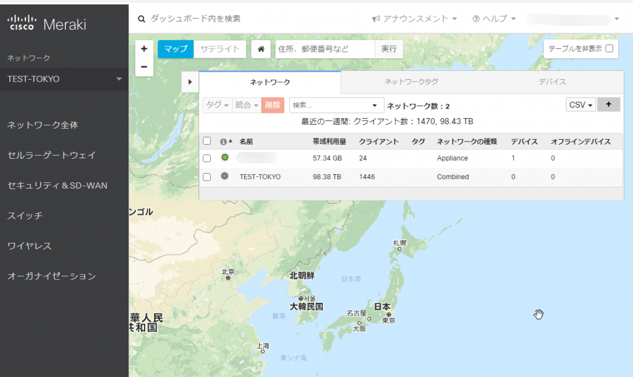Open オーガナイゼーション sidebar menu

pos(52,276)
